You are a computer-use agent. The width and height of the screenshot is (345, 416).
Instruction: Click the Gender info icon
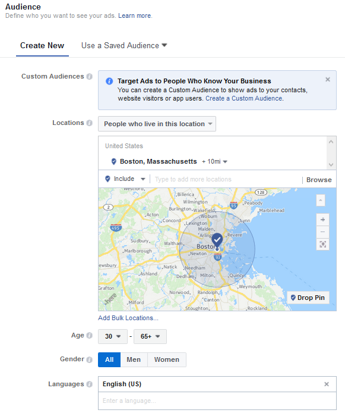click(x=90, y=359)
